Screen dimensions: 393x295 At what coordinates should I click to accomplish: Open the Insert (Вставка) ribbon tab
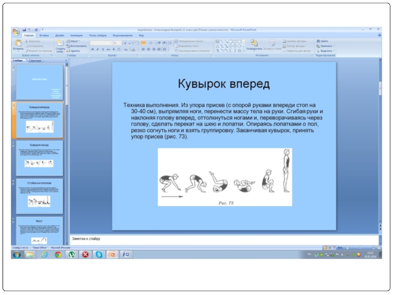click(44, 36)
